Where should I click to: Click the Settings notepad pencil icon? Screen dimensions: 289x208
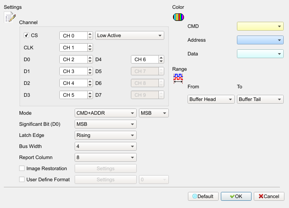coord(10,17)
